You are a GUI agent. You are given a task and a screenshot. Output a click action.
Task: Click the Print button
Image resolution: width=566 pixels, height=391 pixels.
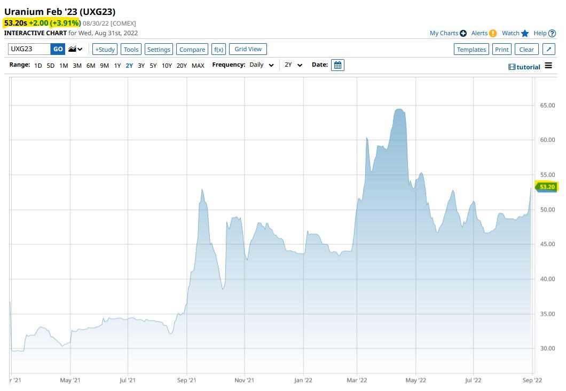click(502, 49)
